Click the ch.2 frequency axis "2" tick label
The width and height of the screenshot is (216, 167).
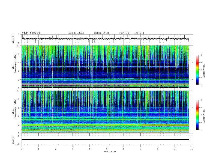tap(19, 125)
